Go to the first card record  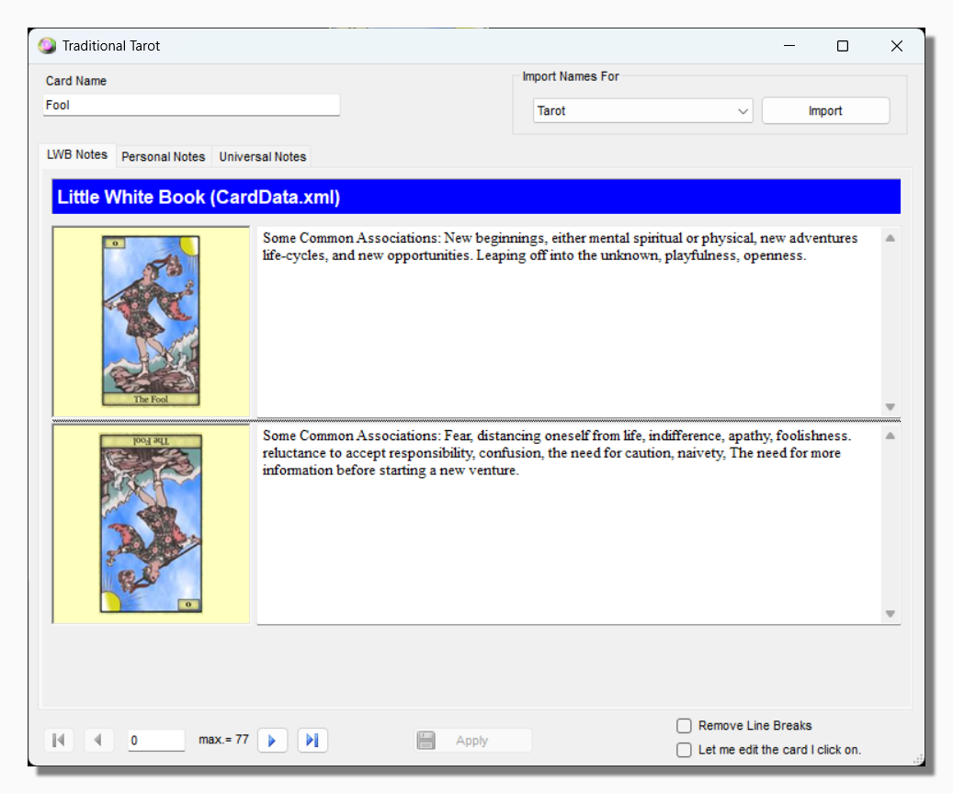(59, 740)
